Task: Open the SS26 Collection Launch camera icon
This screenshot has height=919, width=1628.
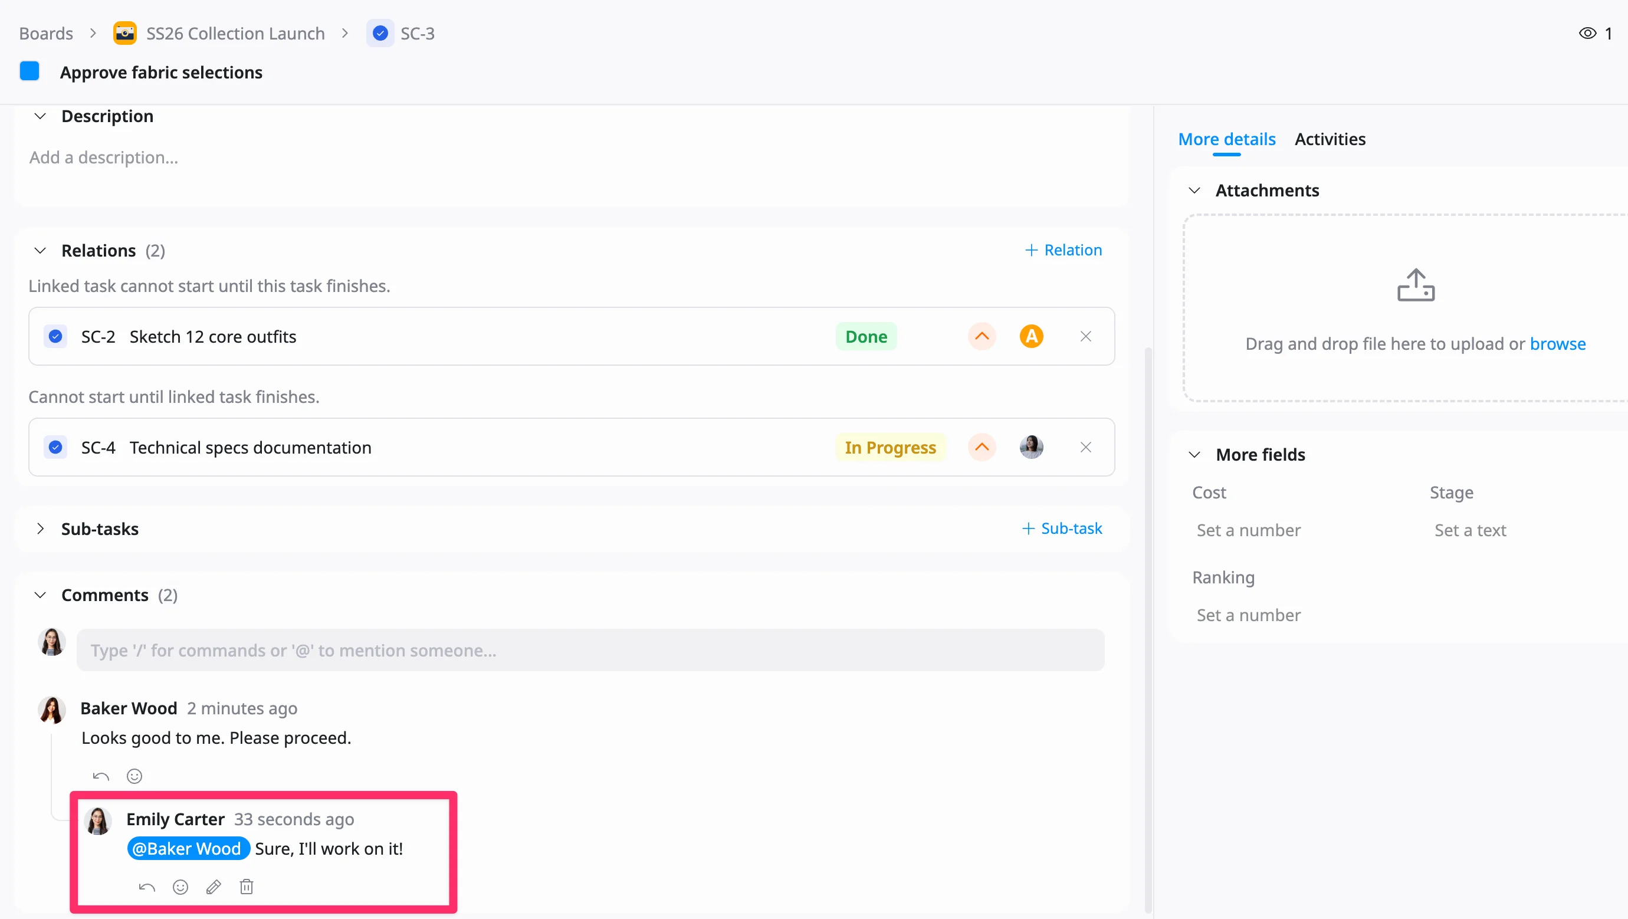Action: (124, 34)
